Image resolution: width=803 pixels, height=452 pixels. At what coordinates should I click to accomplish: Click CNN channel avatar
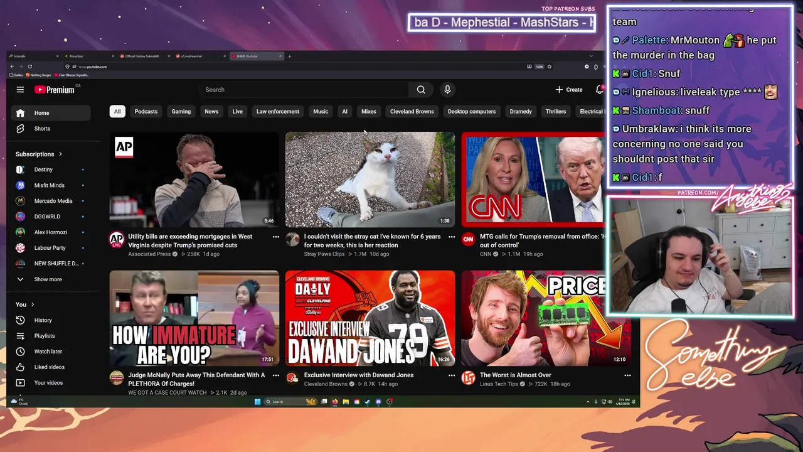point(468,239)
